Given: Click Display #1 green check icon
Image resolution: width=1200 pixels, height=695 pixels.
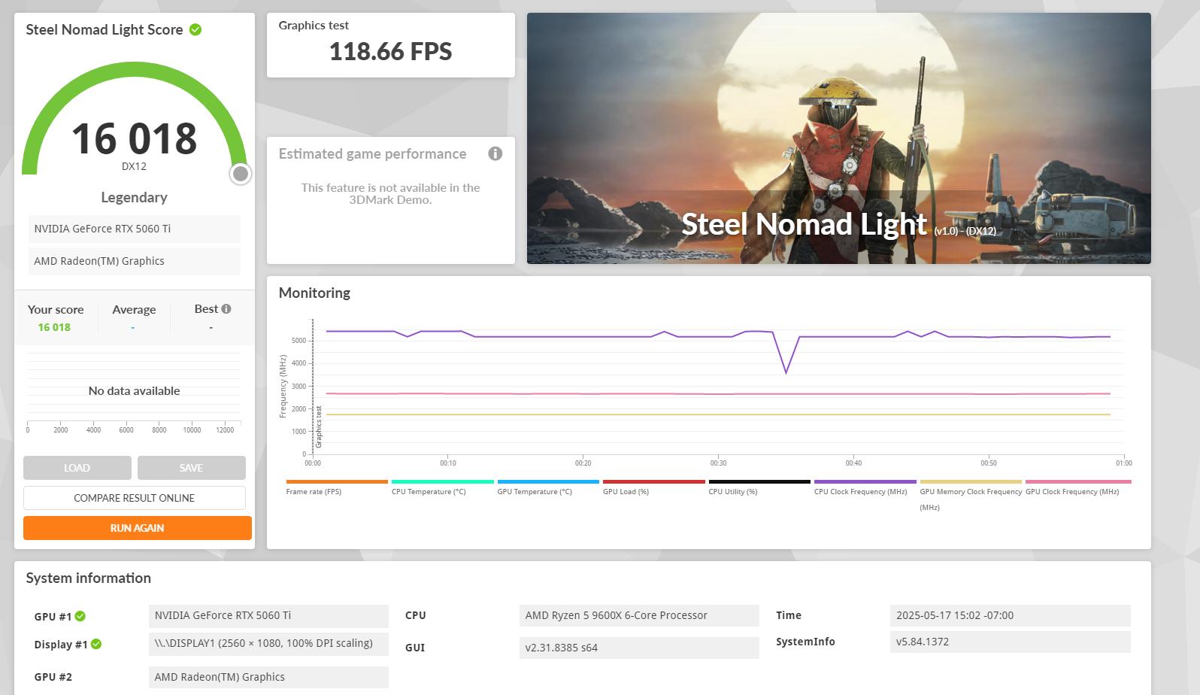Looking at the screenshot, I should (96, 644).
